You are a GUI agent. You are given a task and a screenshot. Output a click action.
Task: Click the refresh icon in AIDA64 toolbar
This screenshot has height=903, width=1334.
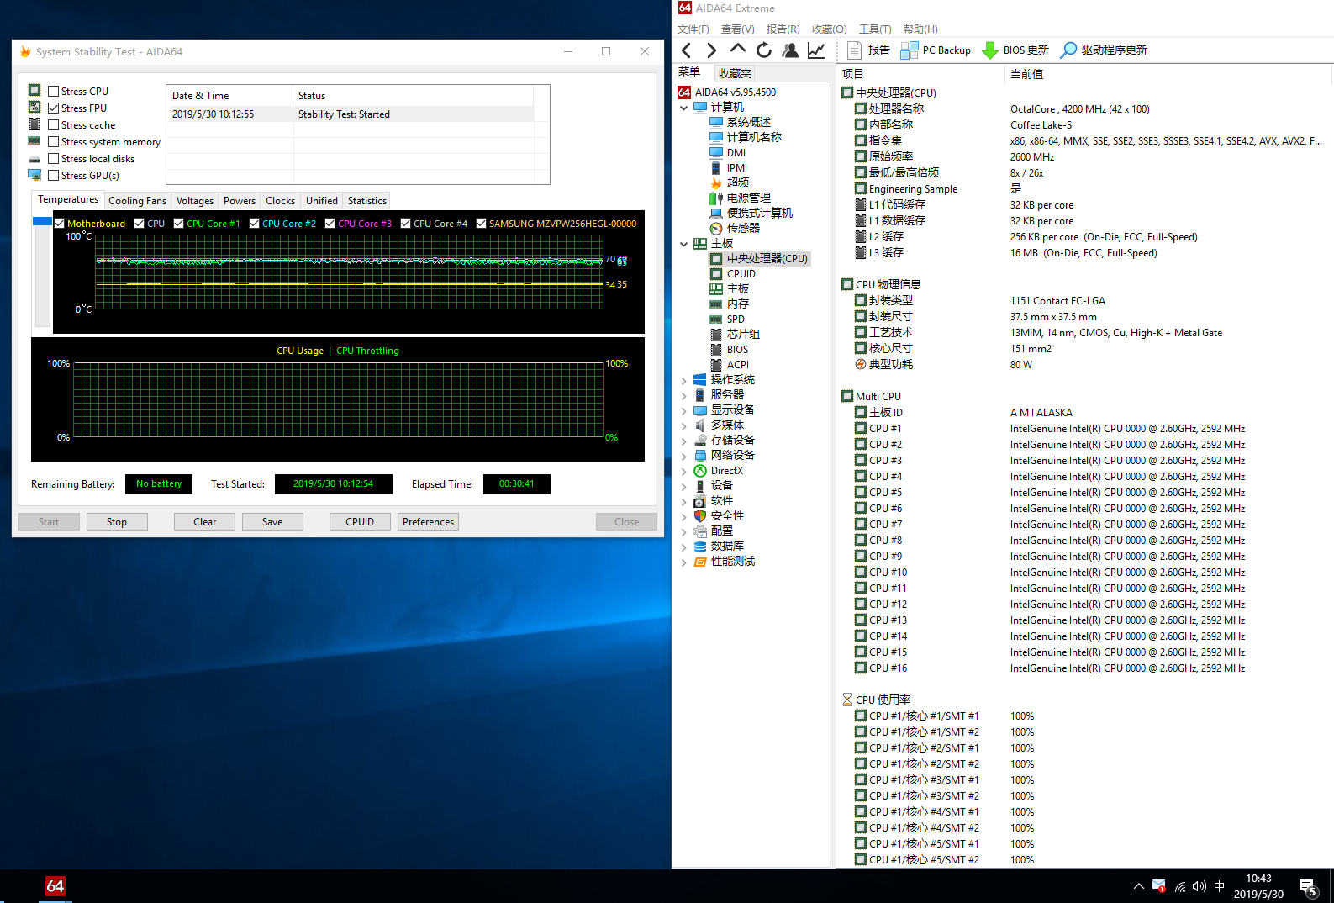pyautogui.click(x=763, y=50)
